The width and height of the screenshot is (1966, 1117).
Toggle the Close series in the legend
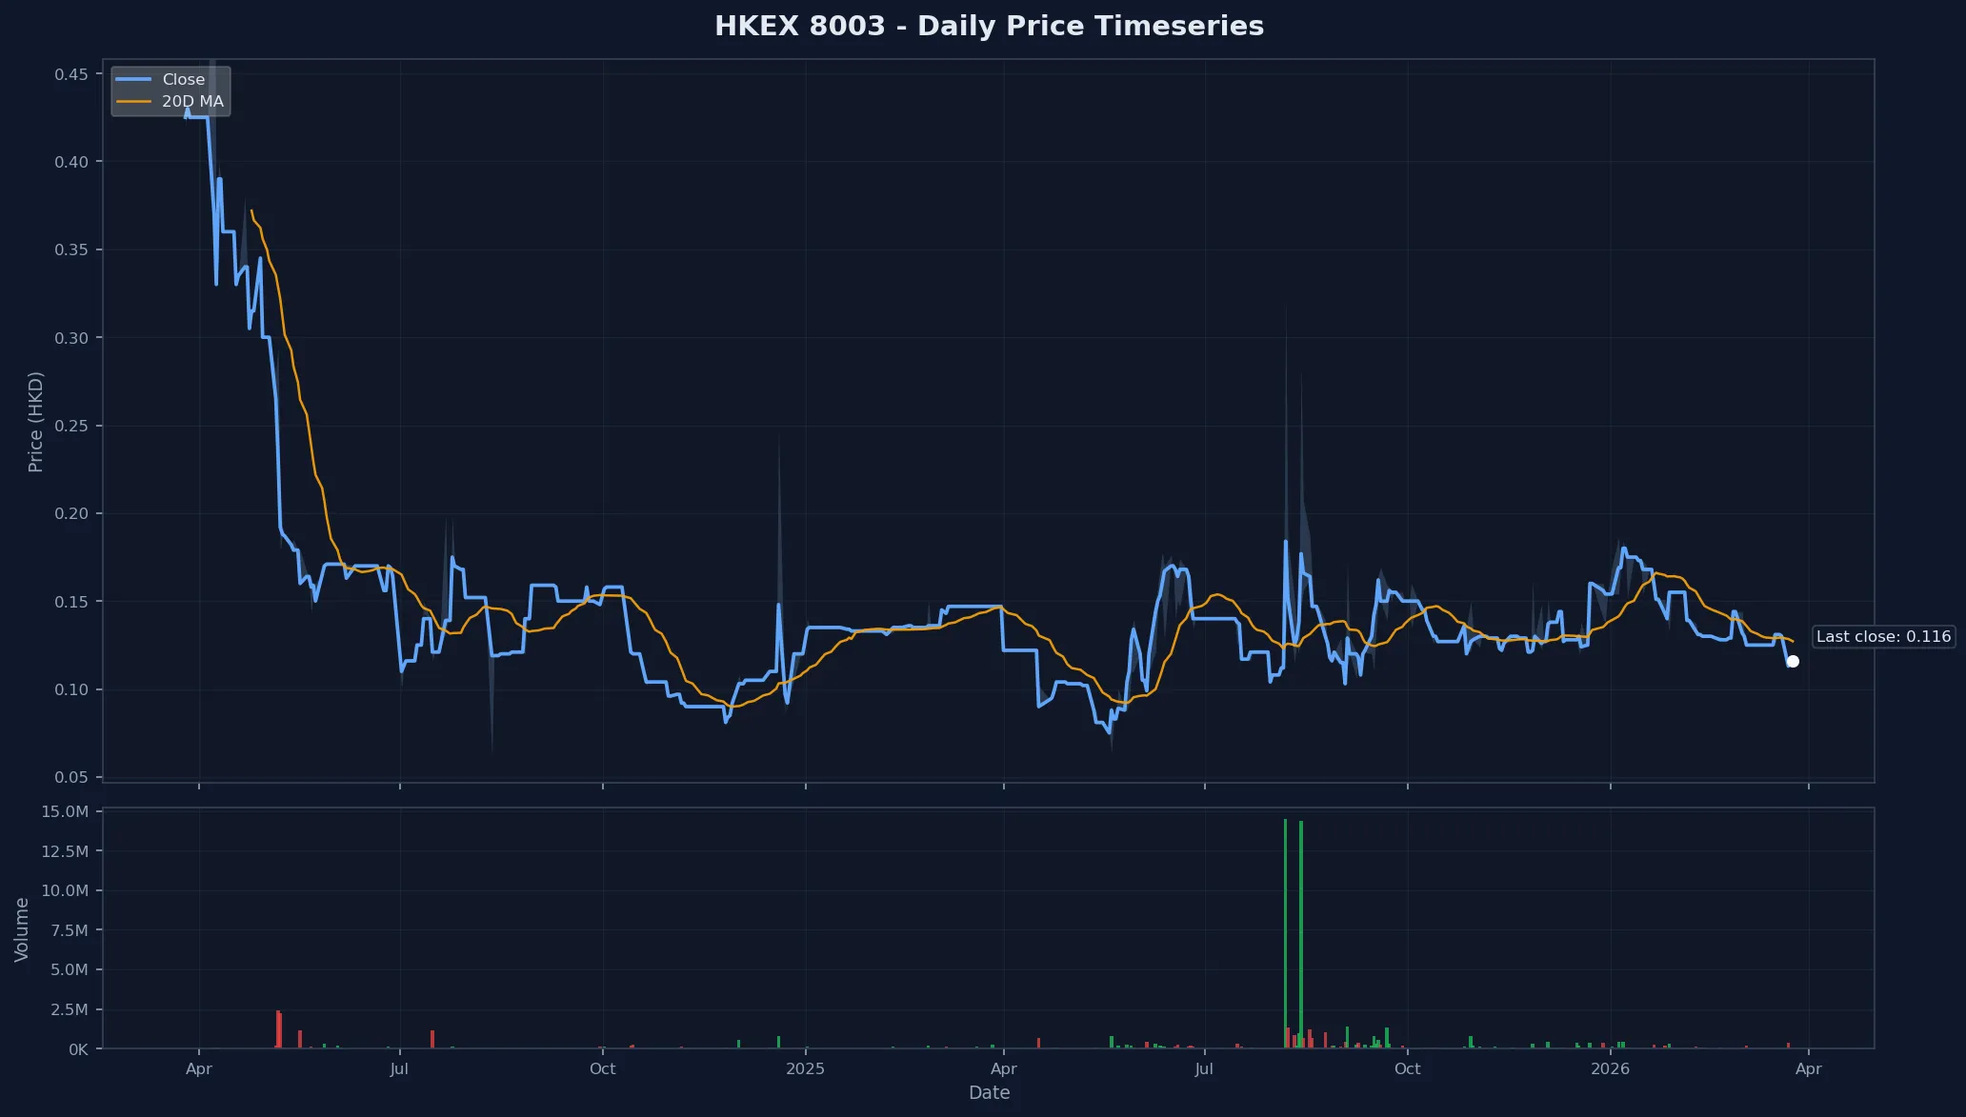(x=186, y=79)
